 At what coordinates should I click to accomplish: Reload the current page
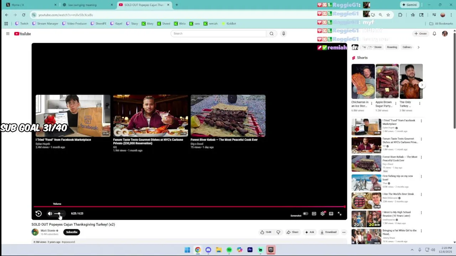click(24, 15)
